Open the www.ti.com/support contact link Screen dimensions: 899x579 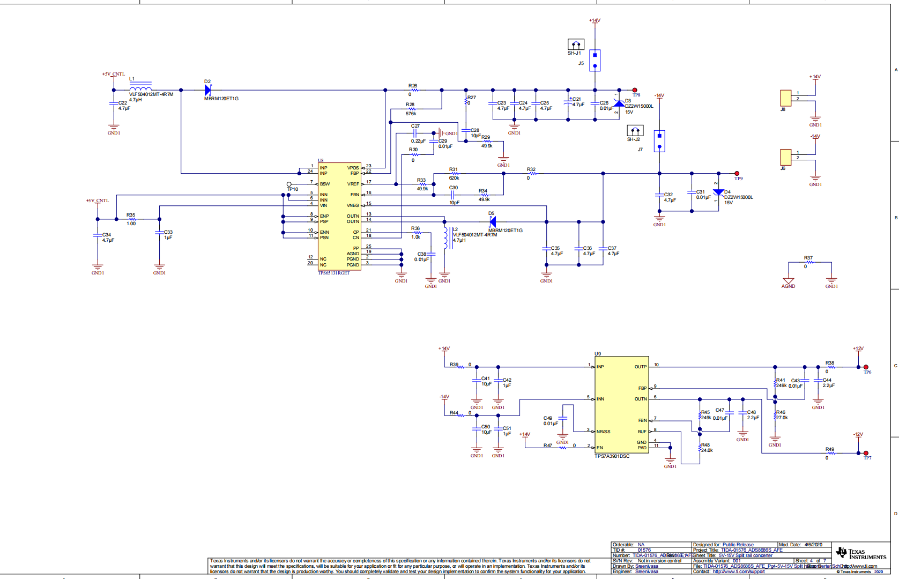[738, 571]
